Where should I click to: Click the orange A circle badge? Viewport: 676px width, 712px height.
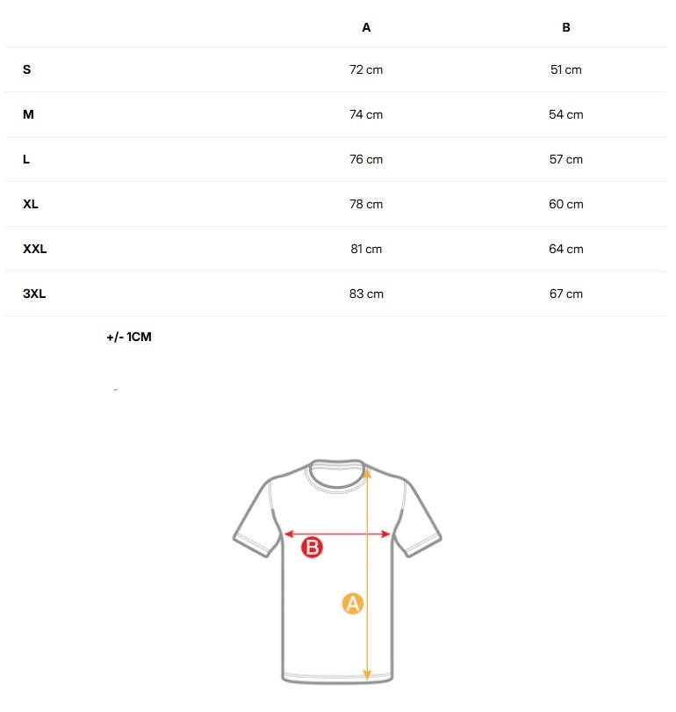(x=353, y=604)
